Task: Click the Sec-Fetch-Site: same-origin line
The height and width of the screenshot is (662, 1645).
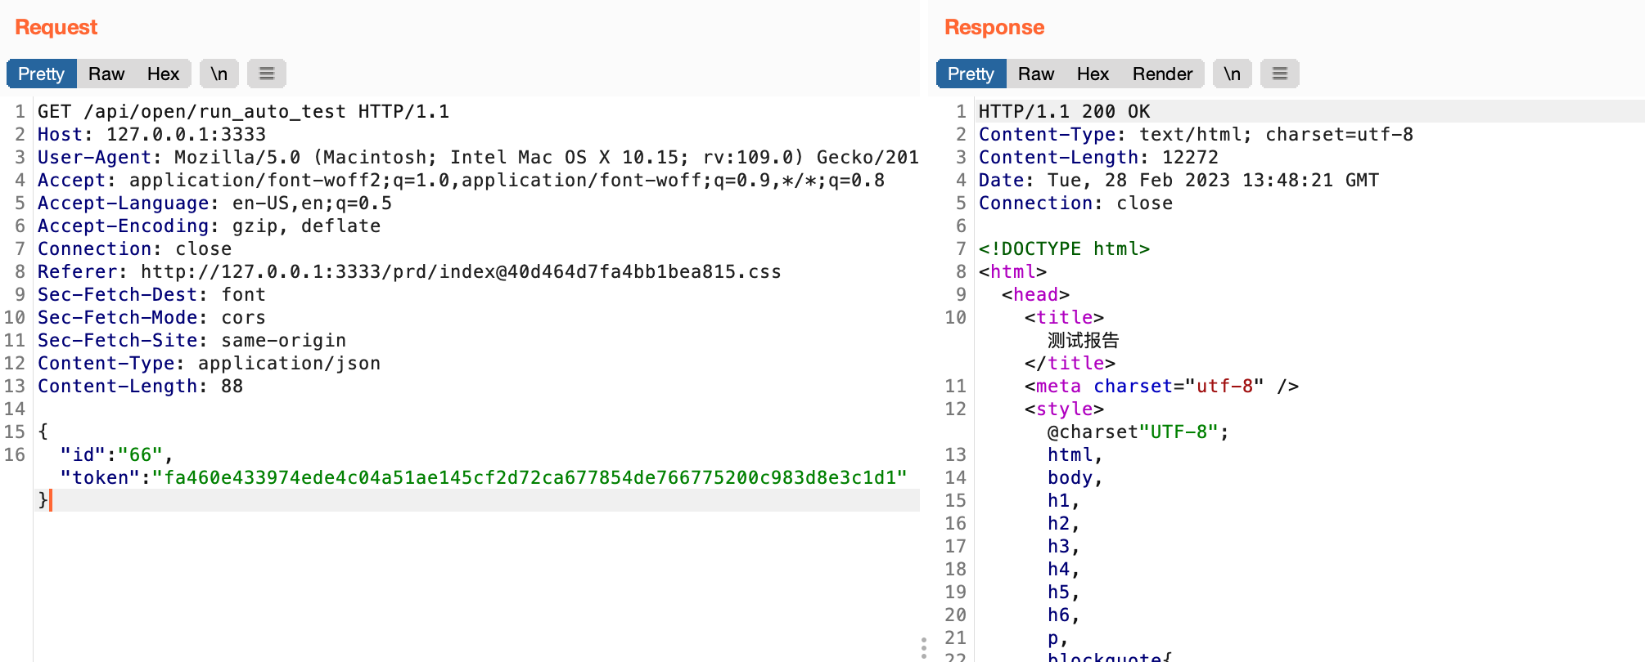Action: pos(192,340)
